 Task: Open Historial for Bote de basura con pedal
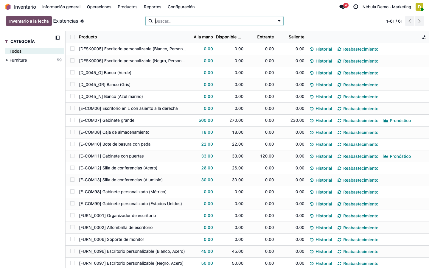click(321, 144)
